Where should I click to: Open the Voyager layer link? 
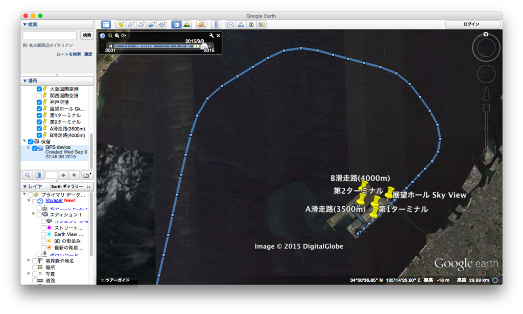(x=54, y=201)
